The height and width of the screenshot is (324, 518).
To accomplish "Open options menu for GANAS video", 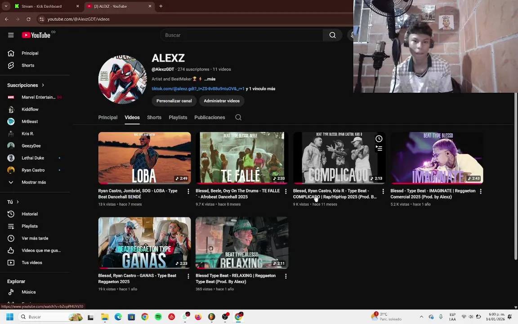I will 188,276.
